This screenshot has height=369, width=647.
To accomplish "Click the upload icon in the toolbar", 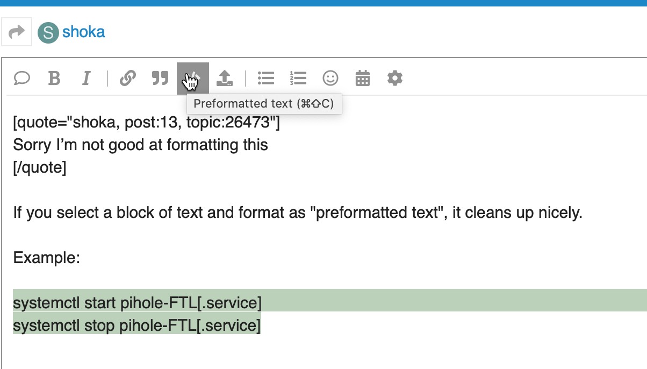I will [x=224, y=79].
